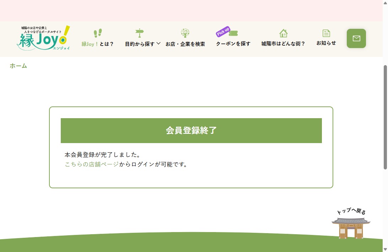Open the 縁Joy!とは？ menu text
The image size is (388, 252).
pyautogui.click(x=98, y=44)
